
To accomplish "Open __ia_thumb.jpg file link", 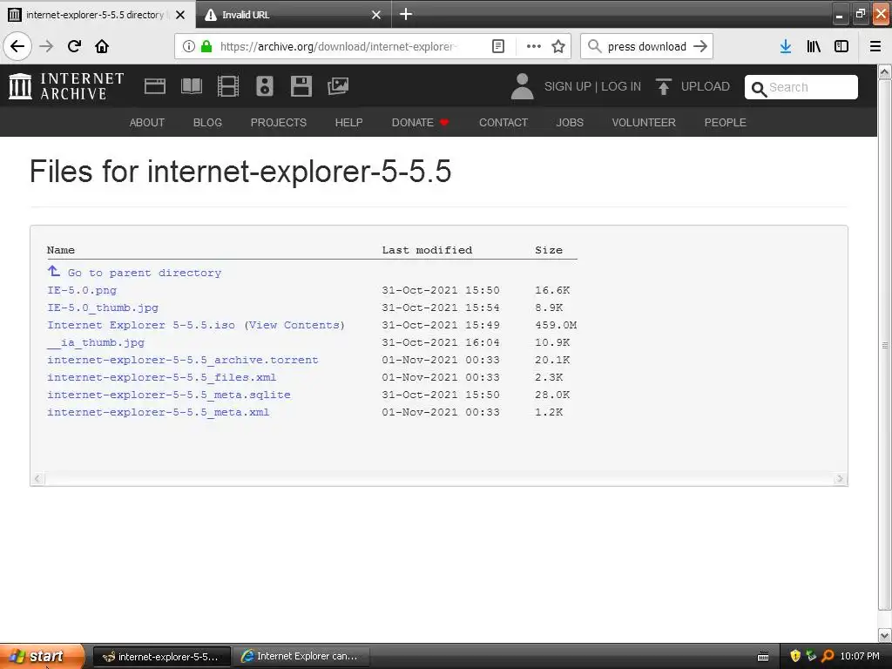I will (96, 342).
